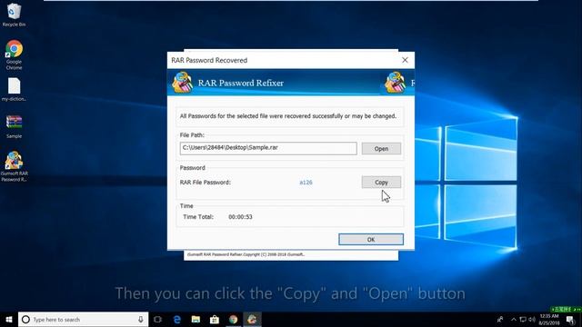Close the RAR Password Recovered dialog
The width and height of the screenshot is (582, 327).
pyautogui.click(x=405, y=60)
